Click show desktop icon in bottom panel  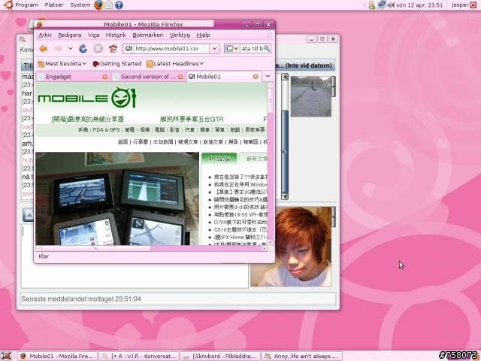click(x=7, y=356)
